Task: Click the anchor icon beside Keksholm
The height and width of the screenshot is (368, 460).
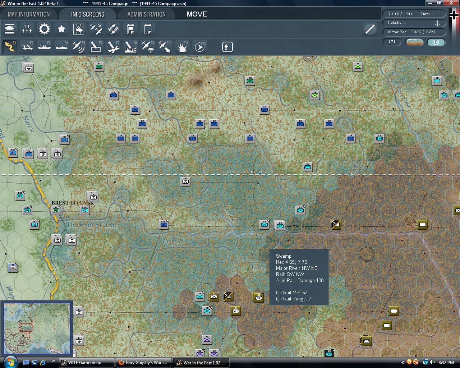Action: point(438,23)
